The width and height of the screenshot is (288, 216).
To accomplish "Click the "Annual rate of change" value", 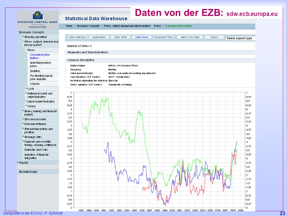I will click(x=120, y=85).
